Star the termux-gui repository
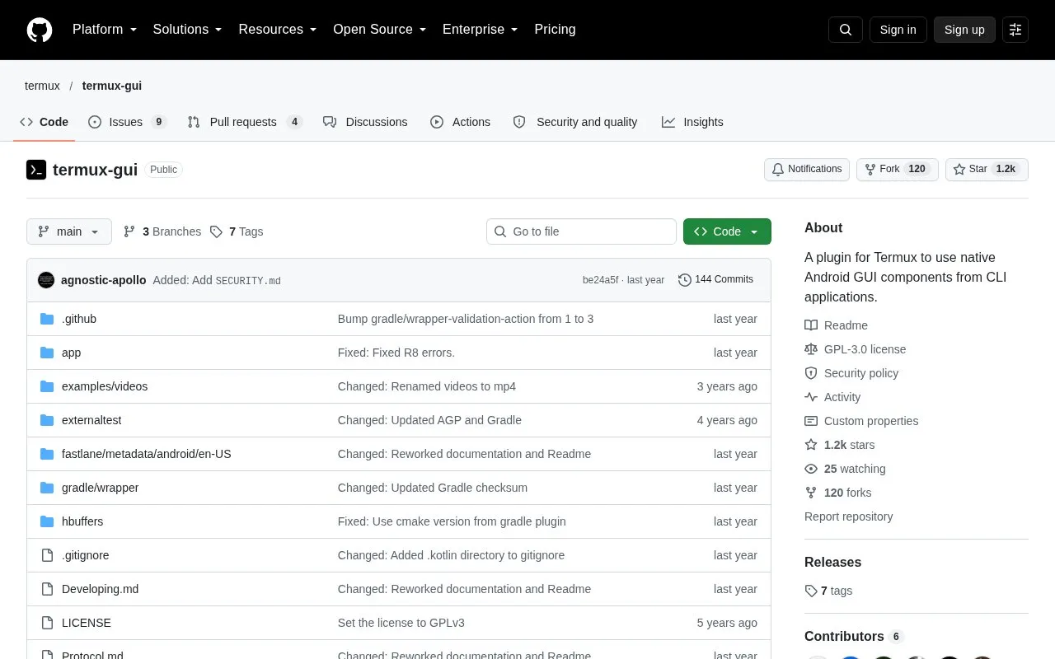The height and width of the screenshot is (659, 1055). 987,169
